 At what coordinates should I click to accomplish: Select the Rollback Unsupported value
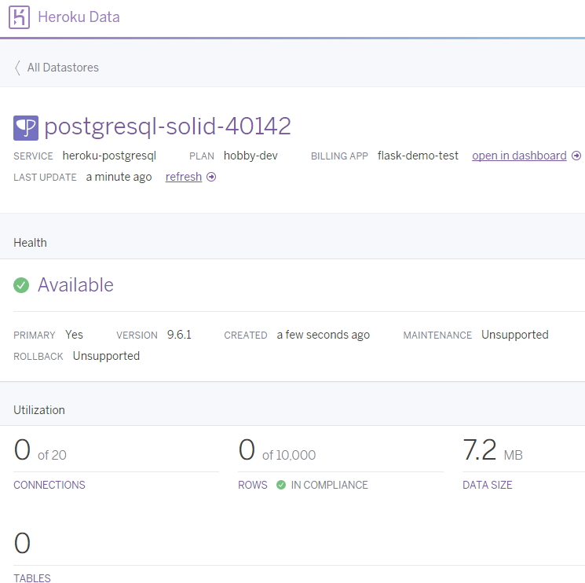tap(106, 356)
